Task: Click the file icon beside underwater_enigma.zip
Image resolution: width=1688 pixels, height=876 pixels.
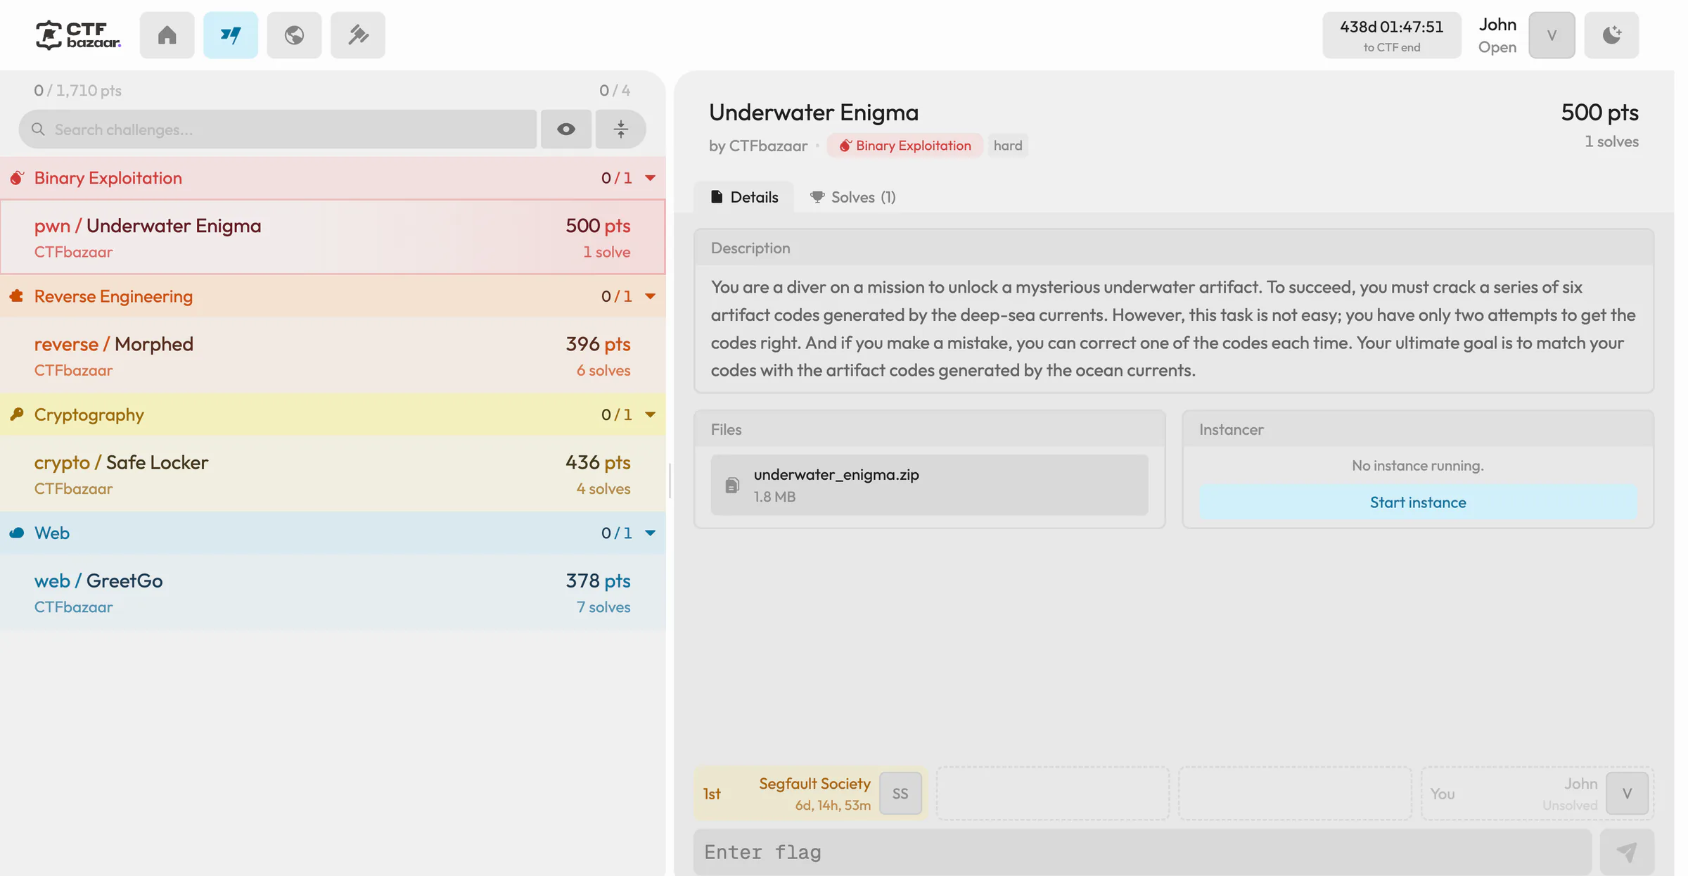Action: tap(732, 485)
